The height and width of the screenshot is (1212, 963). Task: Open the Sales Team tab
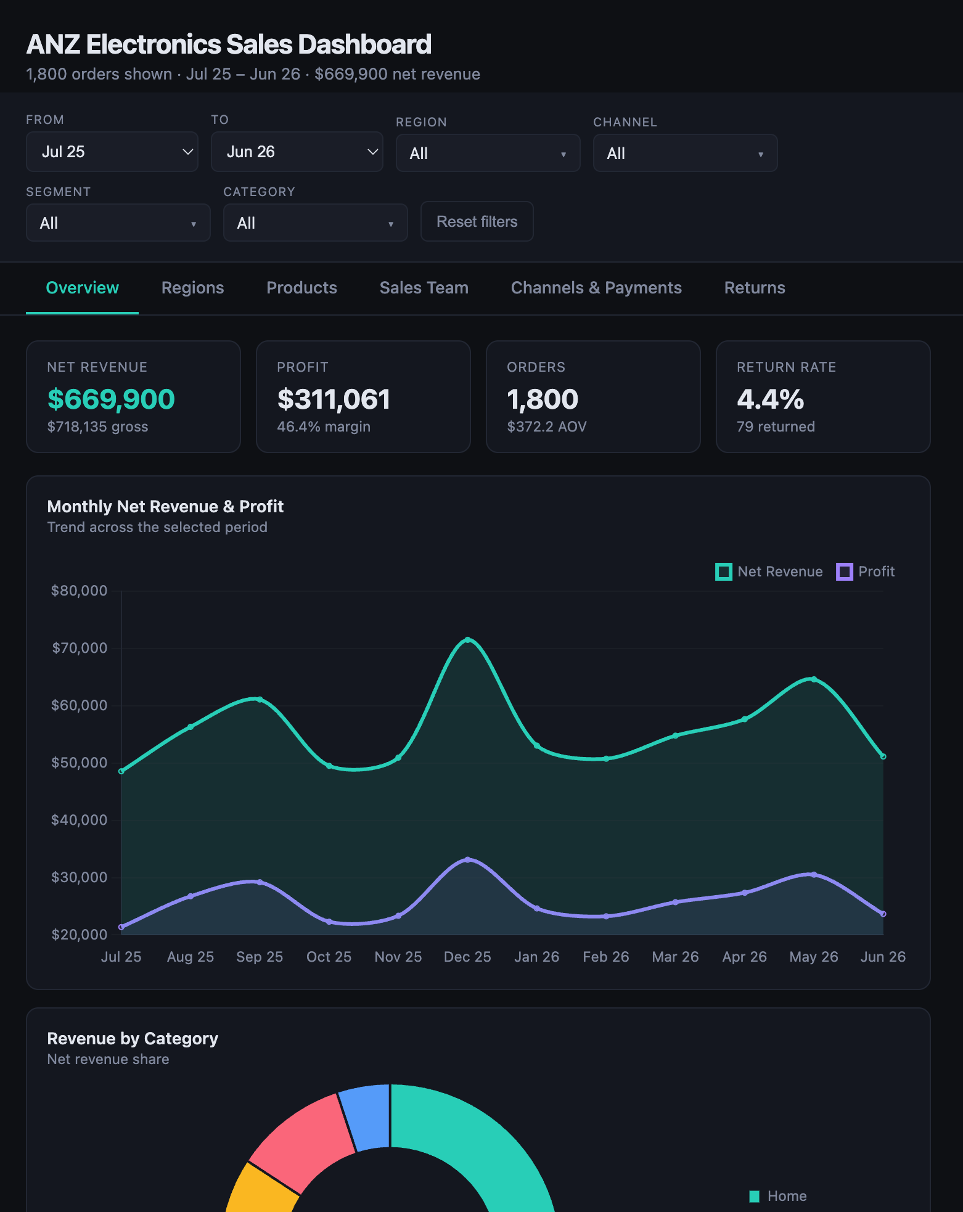424,288
